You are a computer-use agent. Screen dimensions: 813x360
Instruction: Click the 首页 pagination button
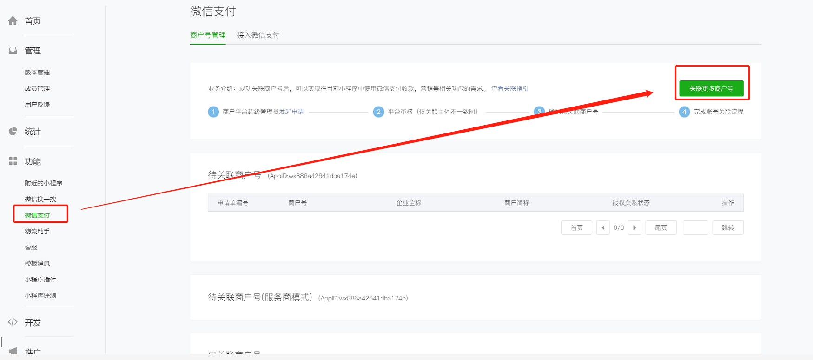(x=576, y=228)
